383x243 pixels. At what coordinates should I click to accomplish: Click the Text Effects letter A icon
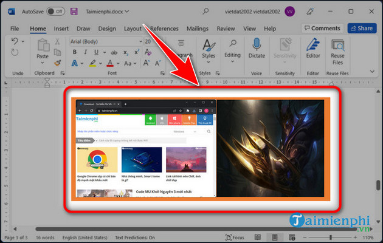75,63
